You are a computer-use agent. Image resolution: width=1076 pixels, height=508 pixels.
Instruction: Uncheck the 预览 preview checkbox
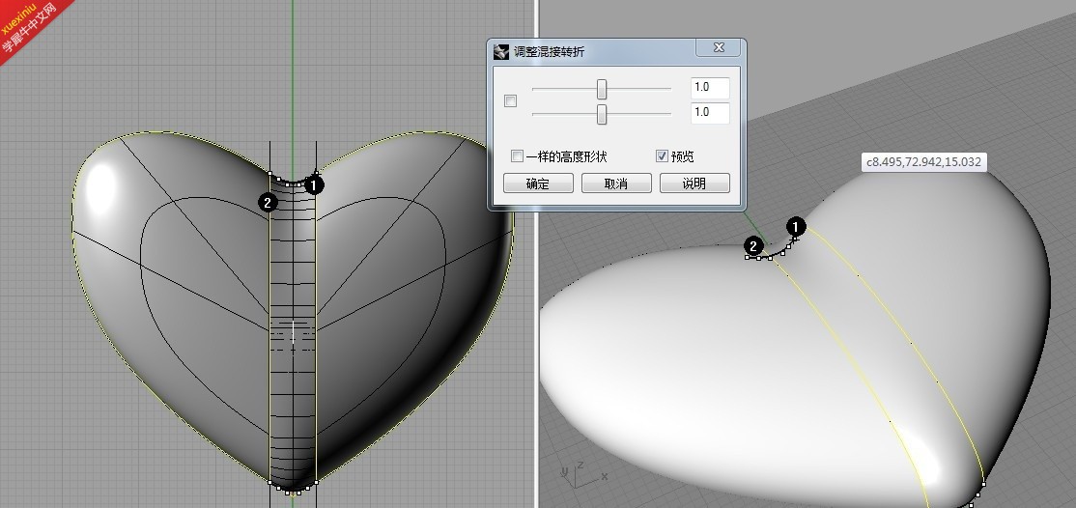pyautogui.click(x=662, y=156)
